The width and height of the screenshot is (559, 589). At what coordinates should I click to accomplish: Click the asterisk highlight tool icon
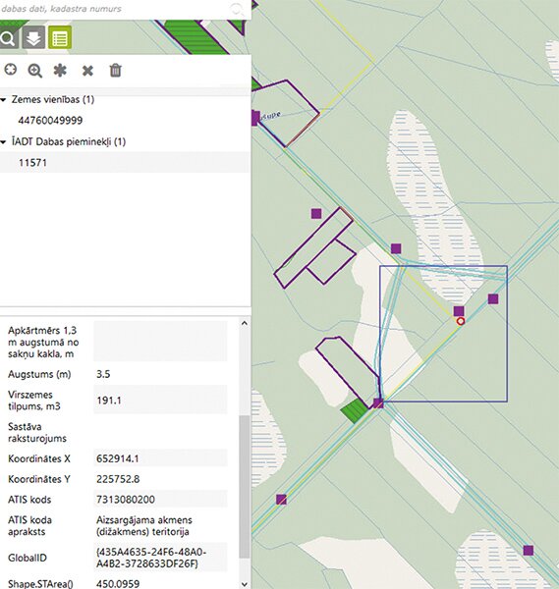click(x=60, y=71)
